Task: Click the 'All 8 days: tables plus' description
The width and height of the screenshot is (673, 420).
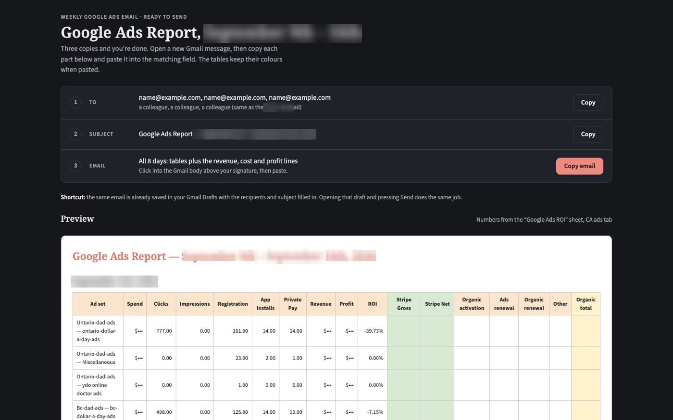Action: point(218,161)
